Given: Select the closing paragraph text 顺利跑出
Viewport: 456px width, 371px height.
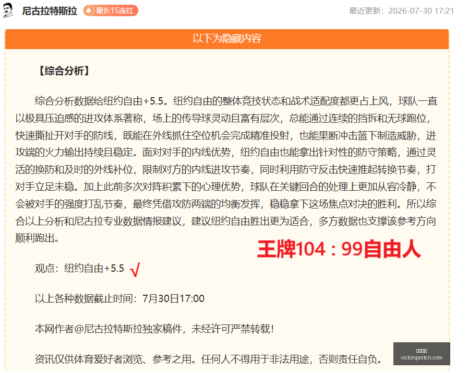Looking at the screenshot, I should [x=38, y=238].
